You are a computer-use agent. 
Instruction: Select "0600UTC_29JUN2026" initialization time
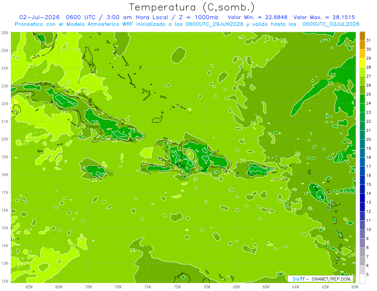[x=215, y=24]
